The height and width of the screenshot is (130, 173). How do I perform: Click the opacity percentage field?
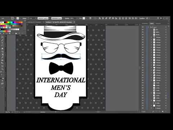[x=72, y=18]
